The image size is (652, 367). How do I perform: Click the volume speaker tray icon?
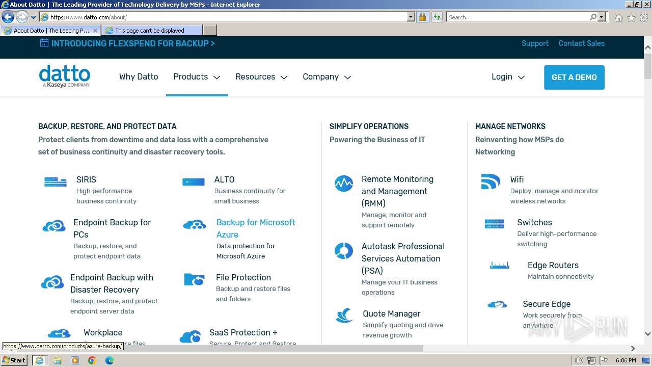coord(579,360)
